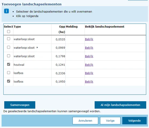Uncheck the loofbos 0,1950 row checkbox

click(x=9, y=81)
